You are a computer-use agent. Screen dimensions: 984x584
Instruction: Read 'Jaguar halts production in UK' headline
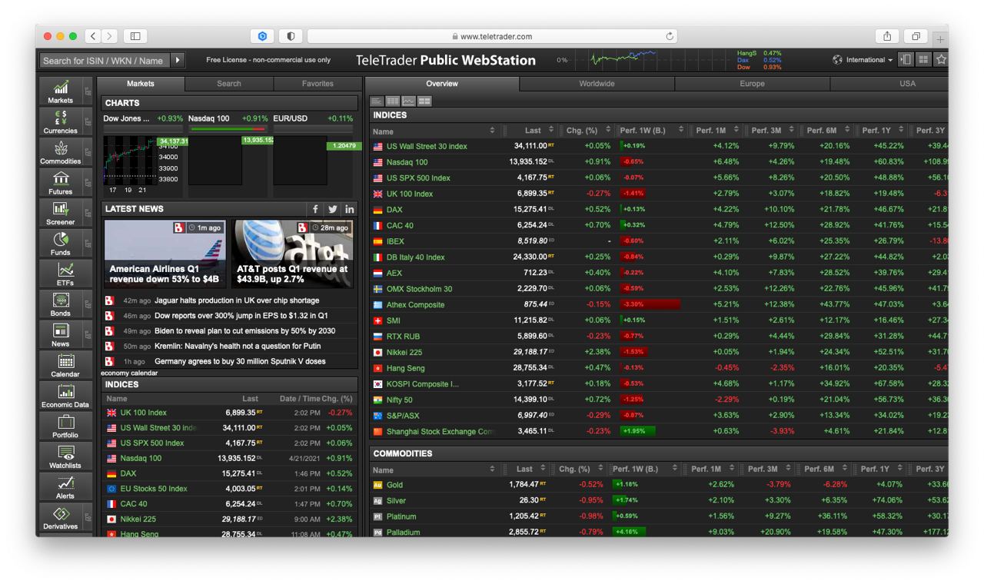coord(237,300)
